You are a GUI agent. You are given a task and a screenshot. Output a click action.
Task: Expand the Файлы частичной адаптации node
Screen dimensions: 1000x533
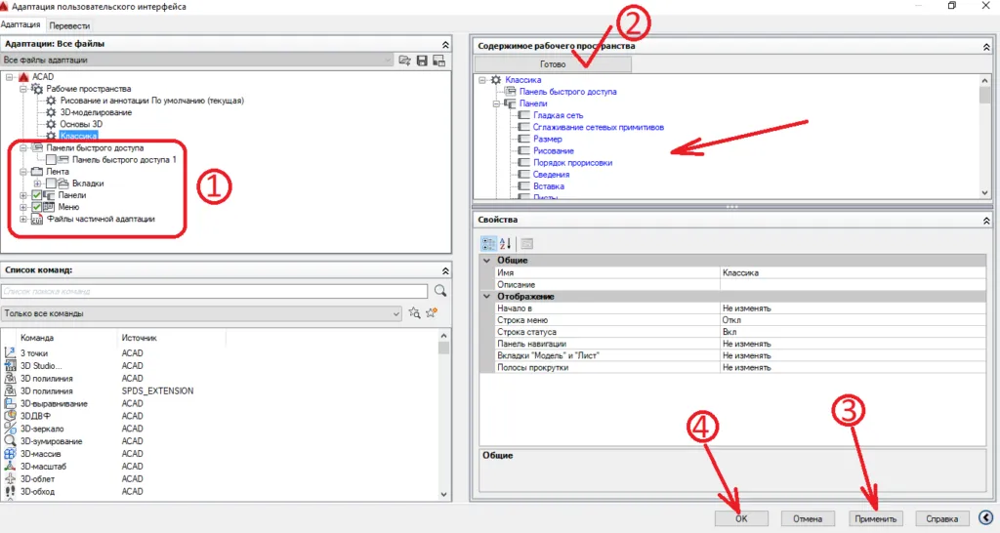[x=23, y=220]
